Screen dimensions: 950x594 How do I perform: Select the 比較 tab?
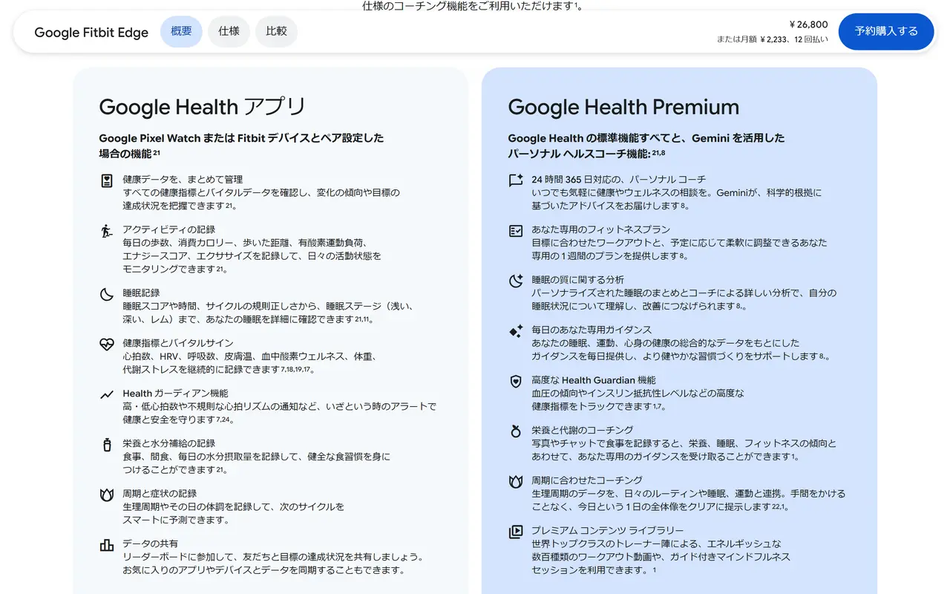276,31
